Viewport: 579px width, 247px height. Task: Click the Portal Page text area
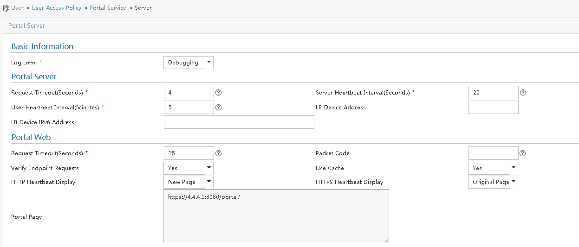click(x=276, y=216)
